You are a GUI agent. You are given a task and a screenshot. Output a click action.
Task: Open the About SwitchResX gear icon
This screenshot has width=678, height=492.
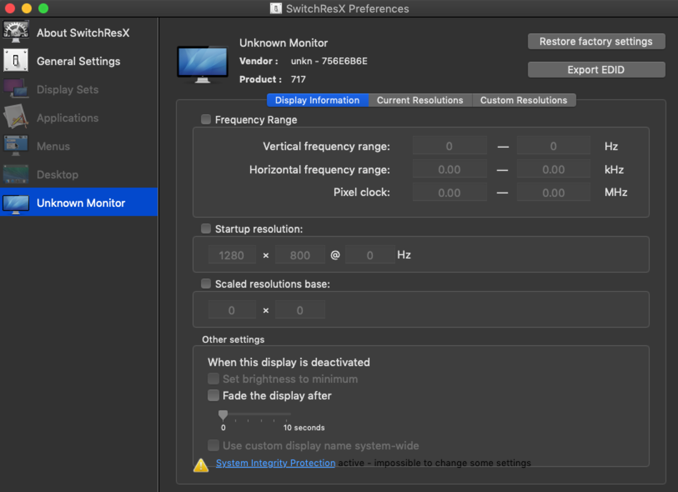(x=16, y=32)
